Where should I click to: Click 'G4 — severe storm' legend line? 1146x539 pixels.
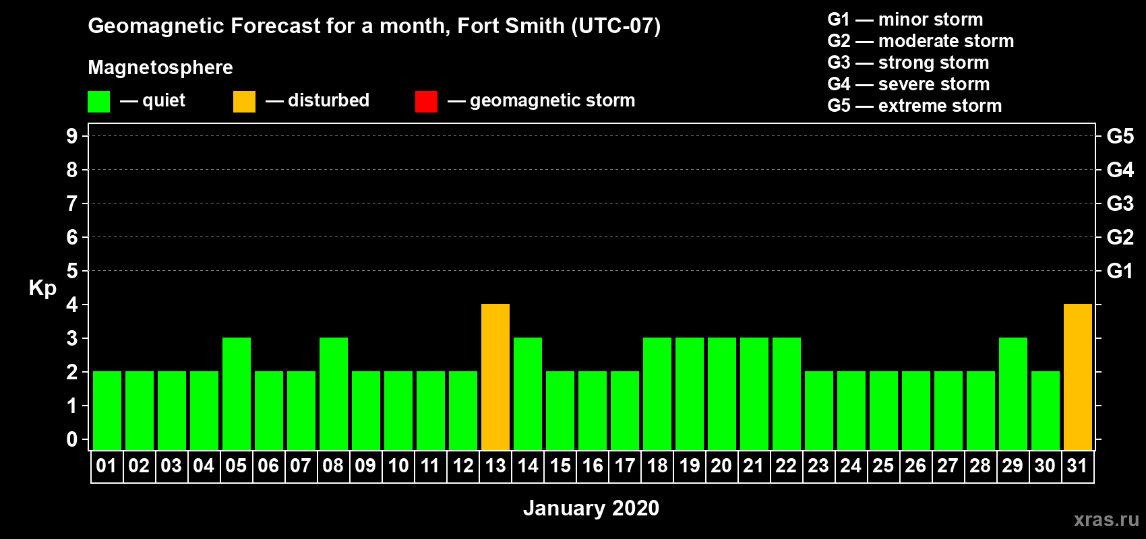(x=909, y=84)
